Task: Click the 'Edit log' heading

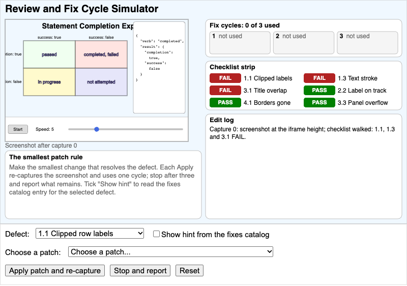Action: coord(222,120)
